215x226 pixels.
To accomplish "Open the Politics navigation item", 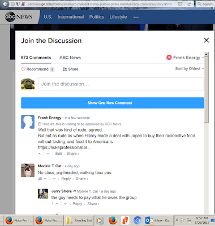I will coord(97,17).
